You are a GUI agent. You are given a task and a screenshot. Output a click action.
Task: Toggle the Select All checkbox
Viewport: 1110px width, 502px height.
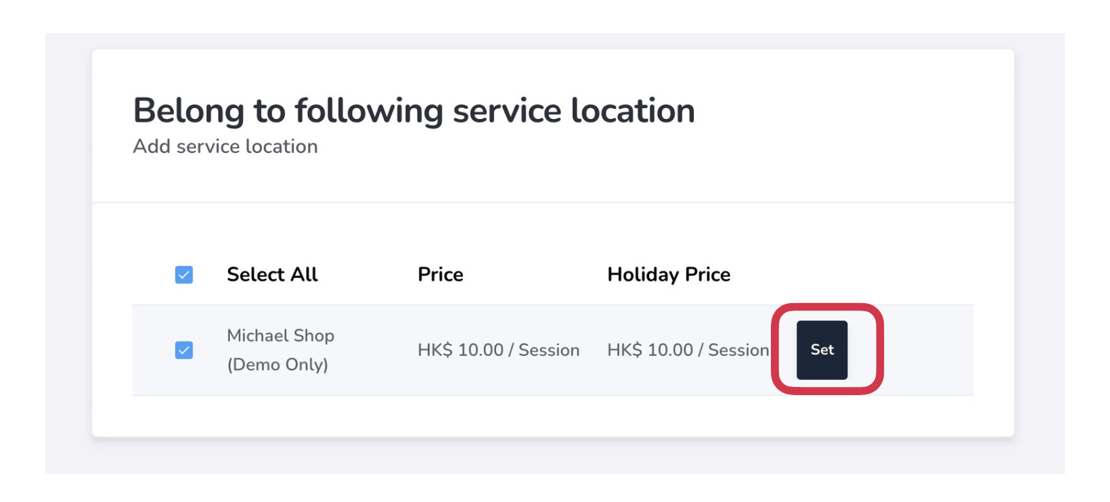[184, 275]
